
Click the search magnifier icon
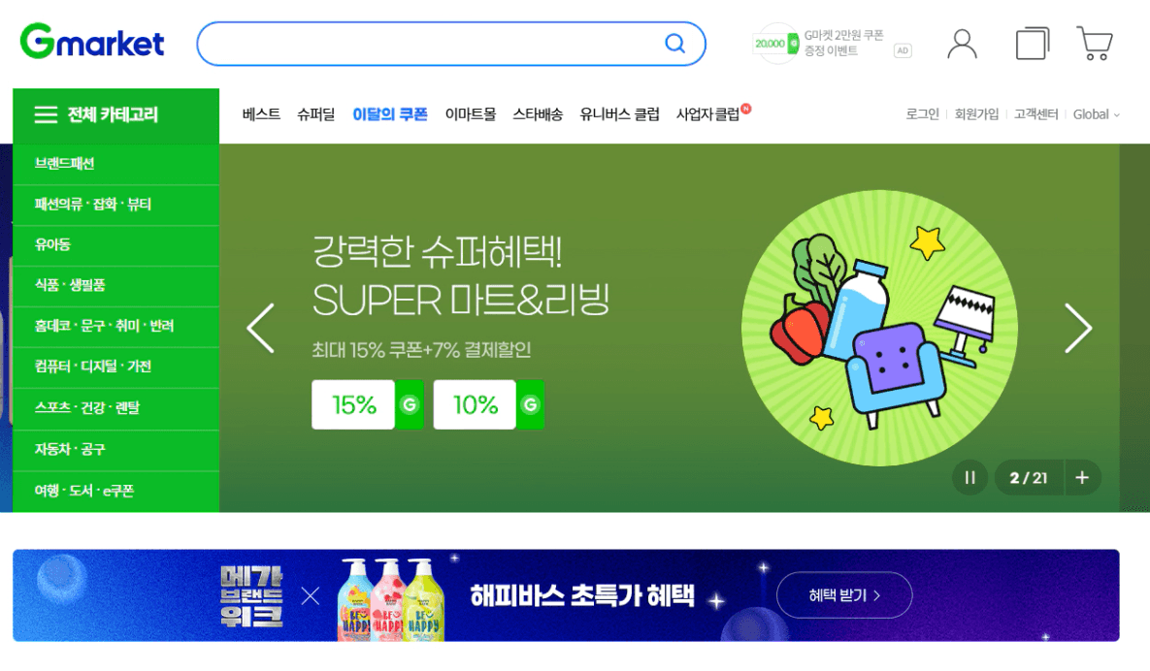click(x=674, y=44)
